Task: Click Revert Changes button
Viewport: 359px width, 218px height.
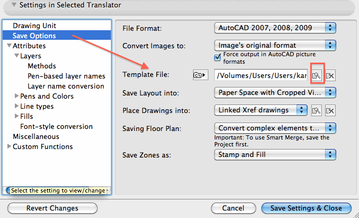Action: 52,208
